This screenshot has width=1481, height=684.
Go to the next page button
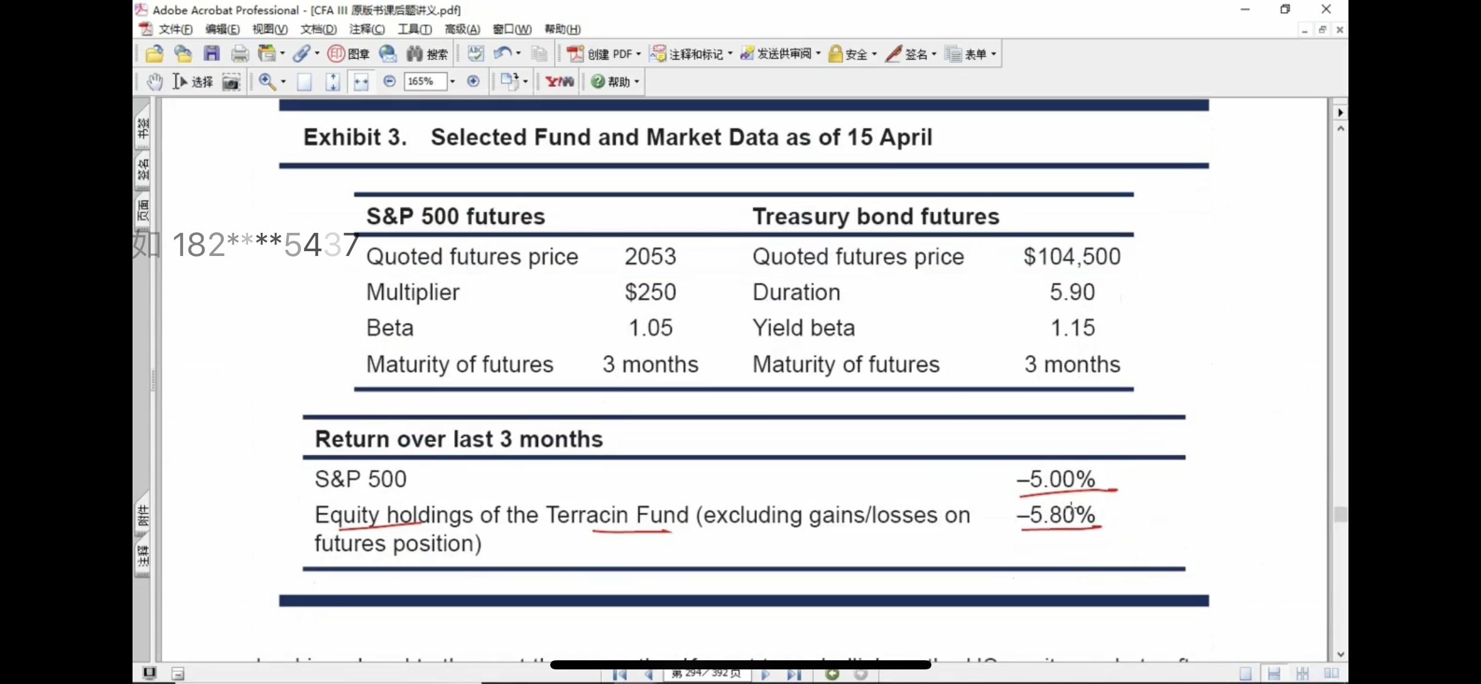pos(765,674)
